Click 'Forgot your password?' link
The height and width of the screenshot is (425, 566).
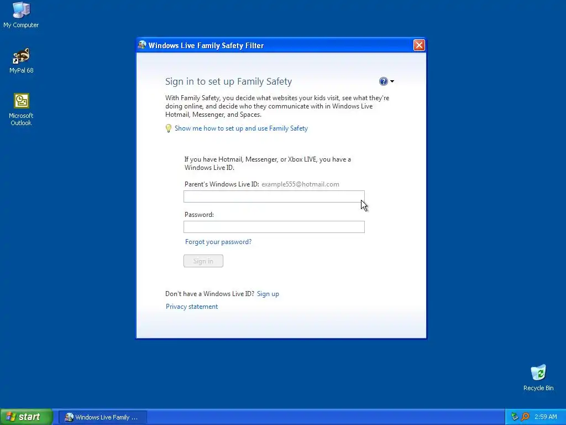pyautogui.click(x=218, y=242)
